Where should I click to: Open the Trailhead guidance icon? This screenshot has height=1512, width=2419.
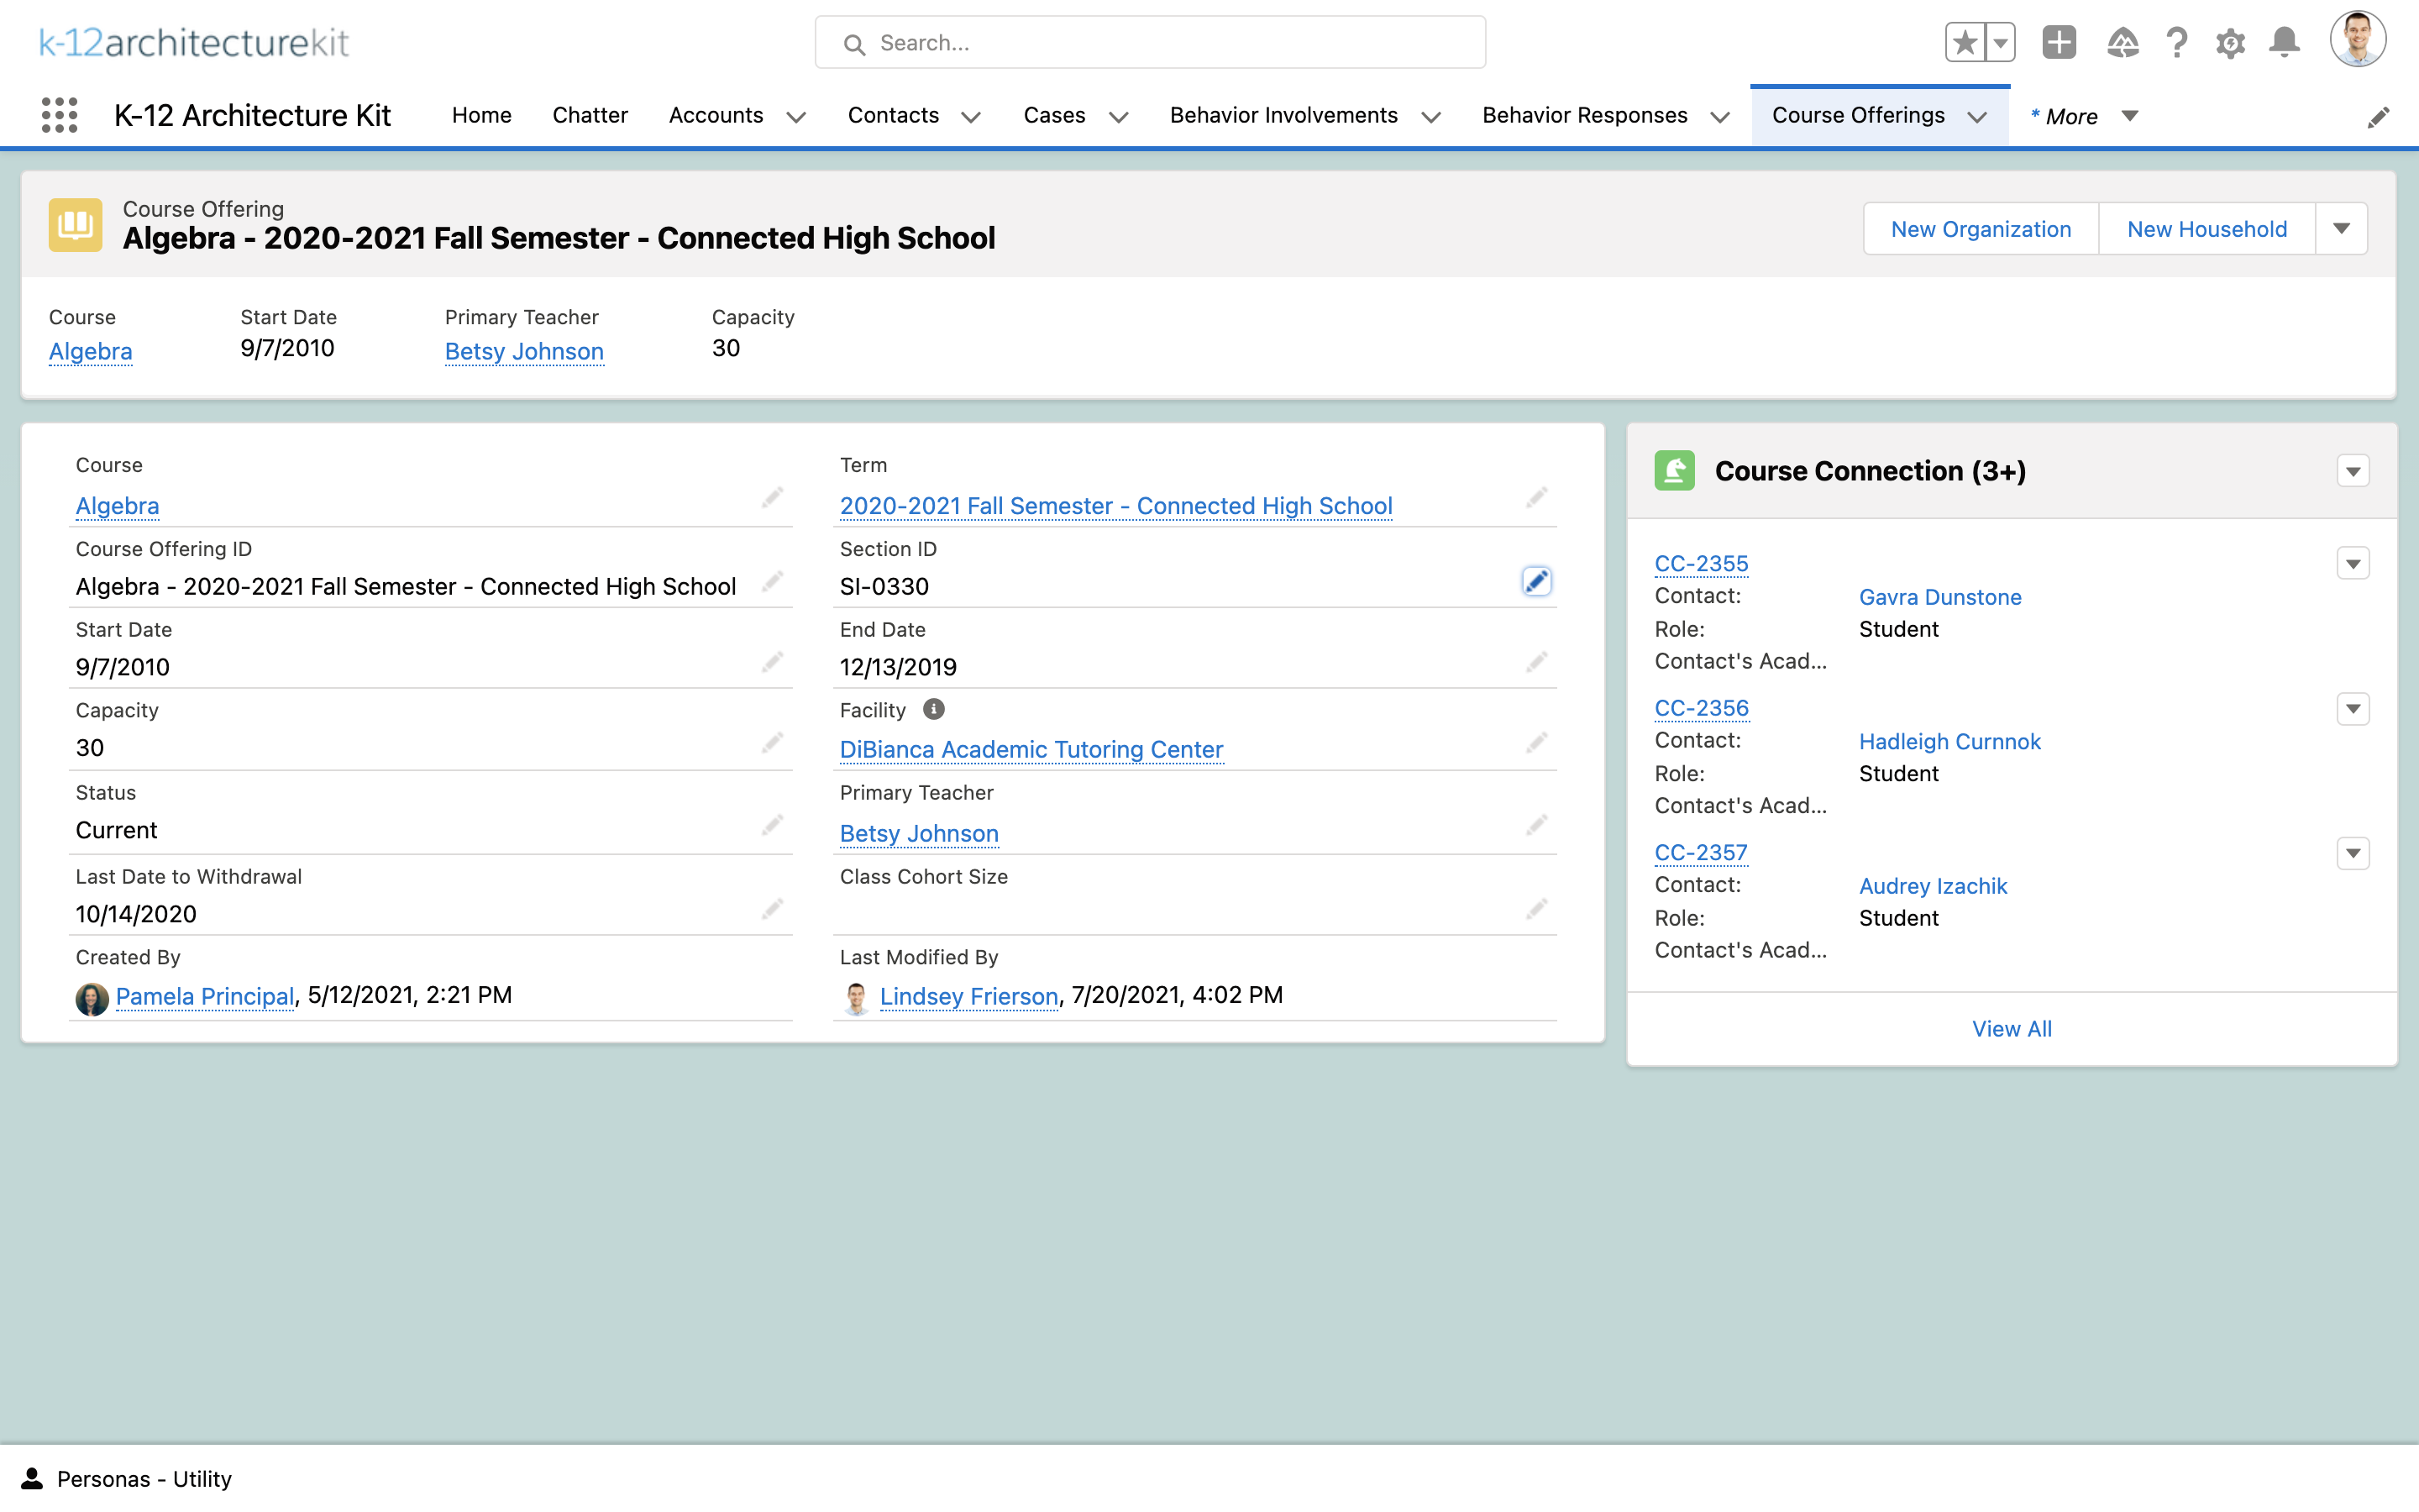pyautogui.click(x=2123, y=43)
